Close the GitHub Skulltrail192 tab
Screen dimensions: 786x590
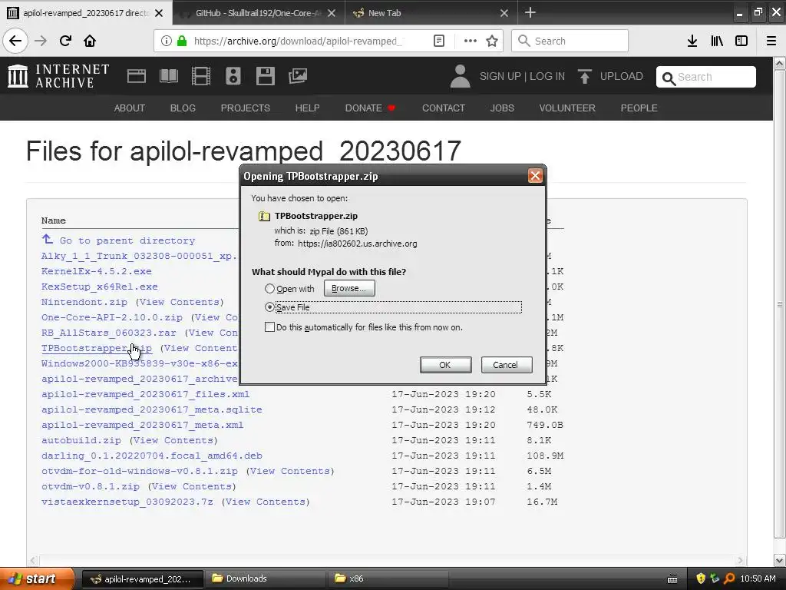[x=332, y=13]
